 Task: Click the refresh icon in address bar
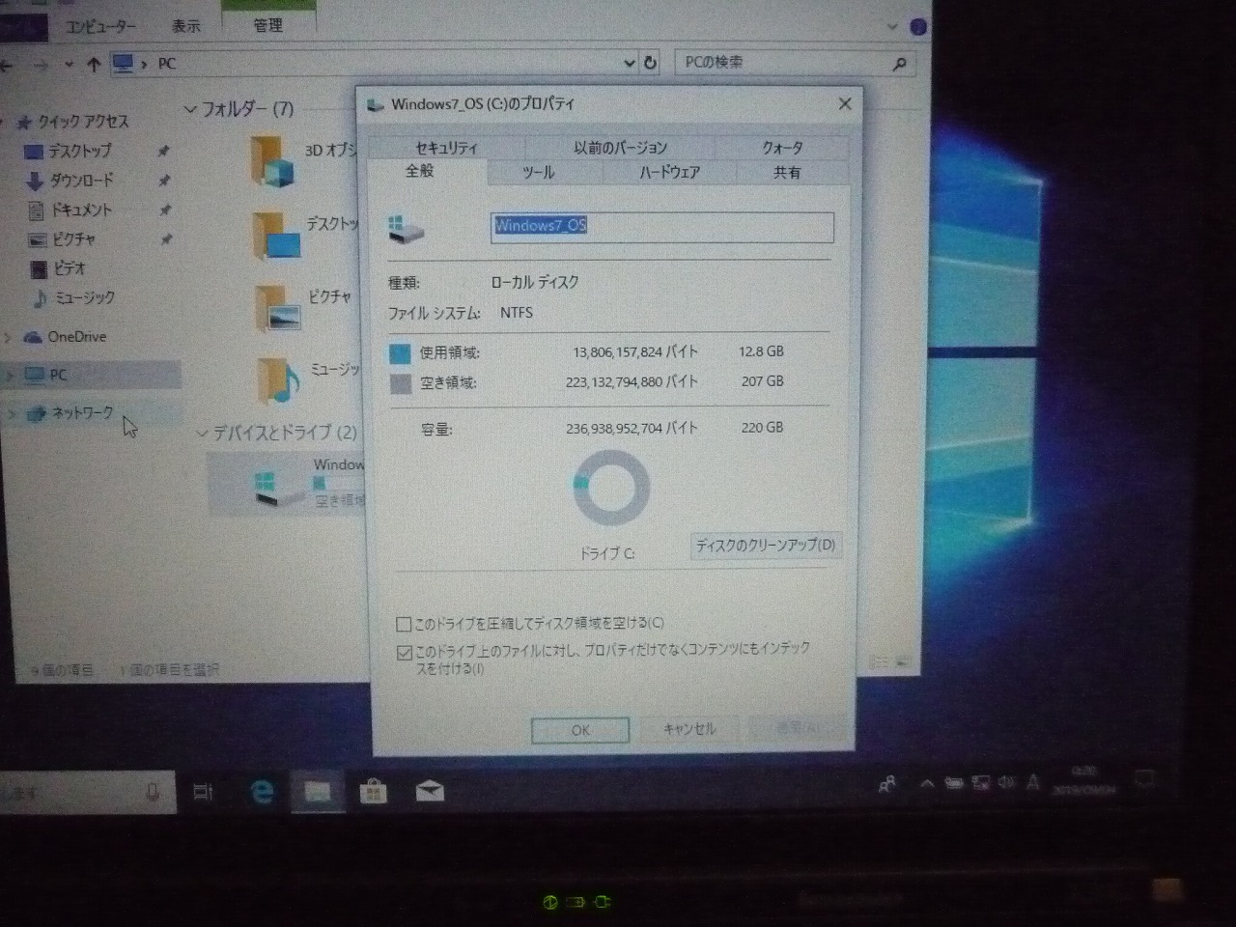pyautogui.click(x=651, y=63)
